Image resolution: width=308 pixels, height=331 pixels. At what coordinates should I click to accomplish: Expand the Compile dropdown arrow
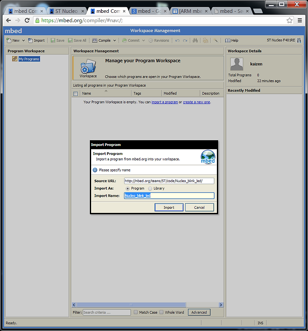click(x=115, y=40)
